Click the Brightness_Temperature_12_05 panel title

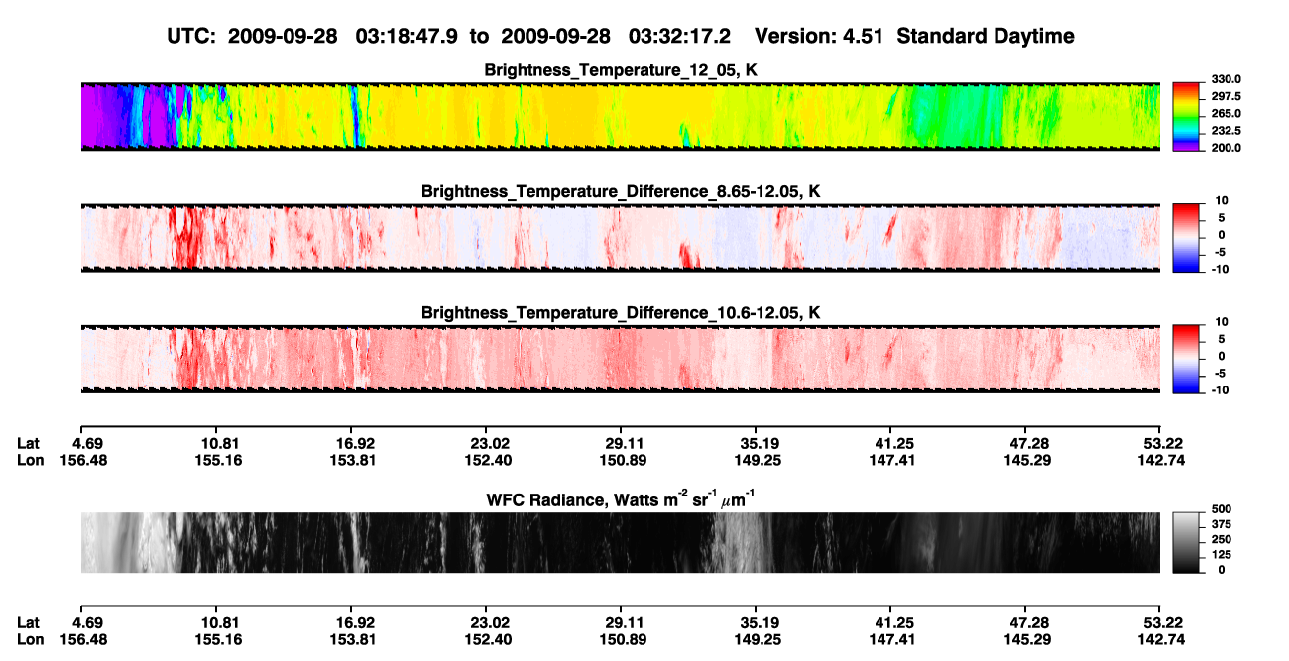tap(621, 71)
